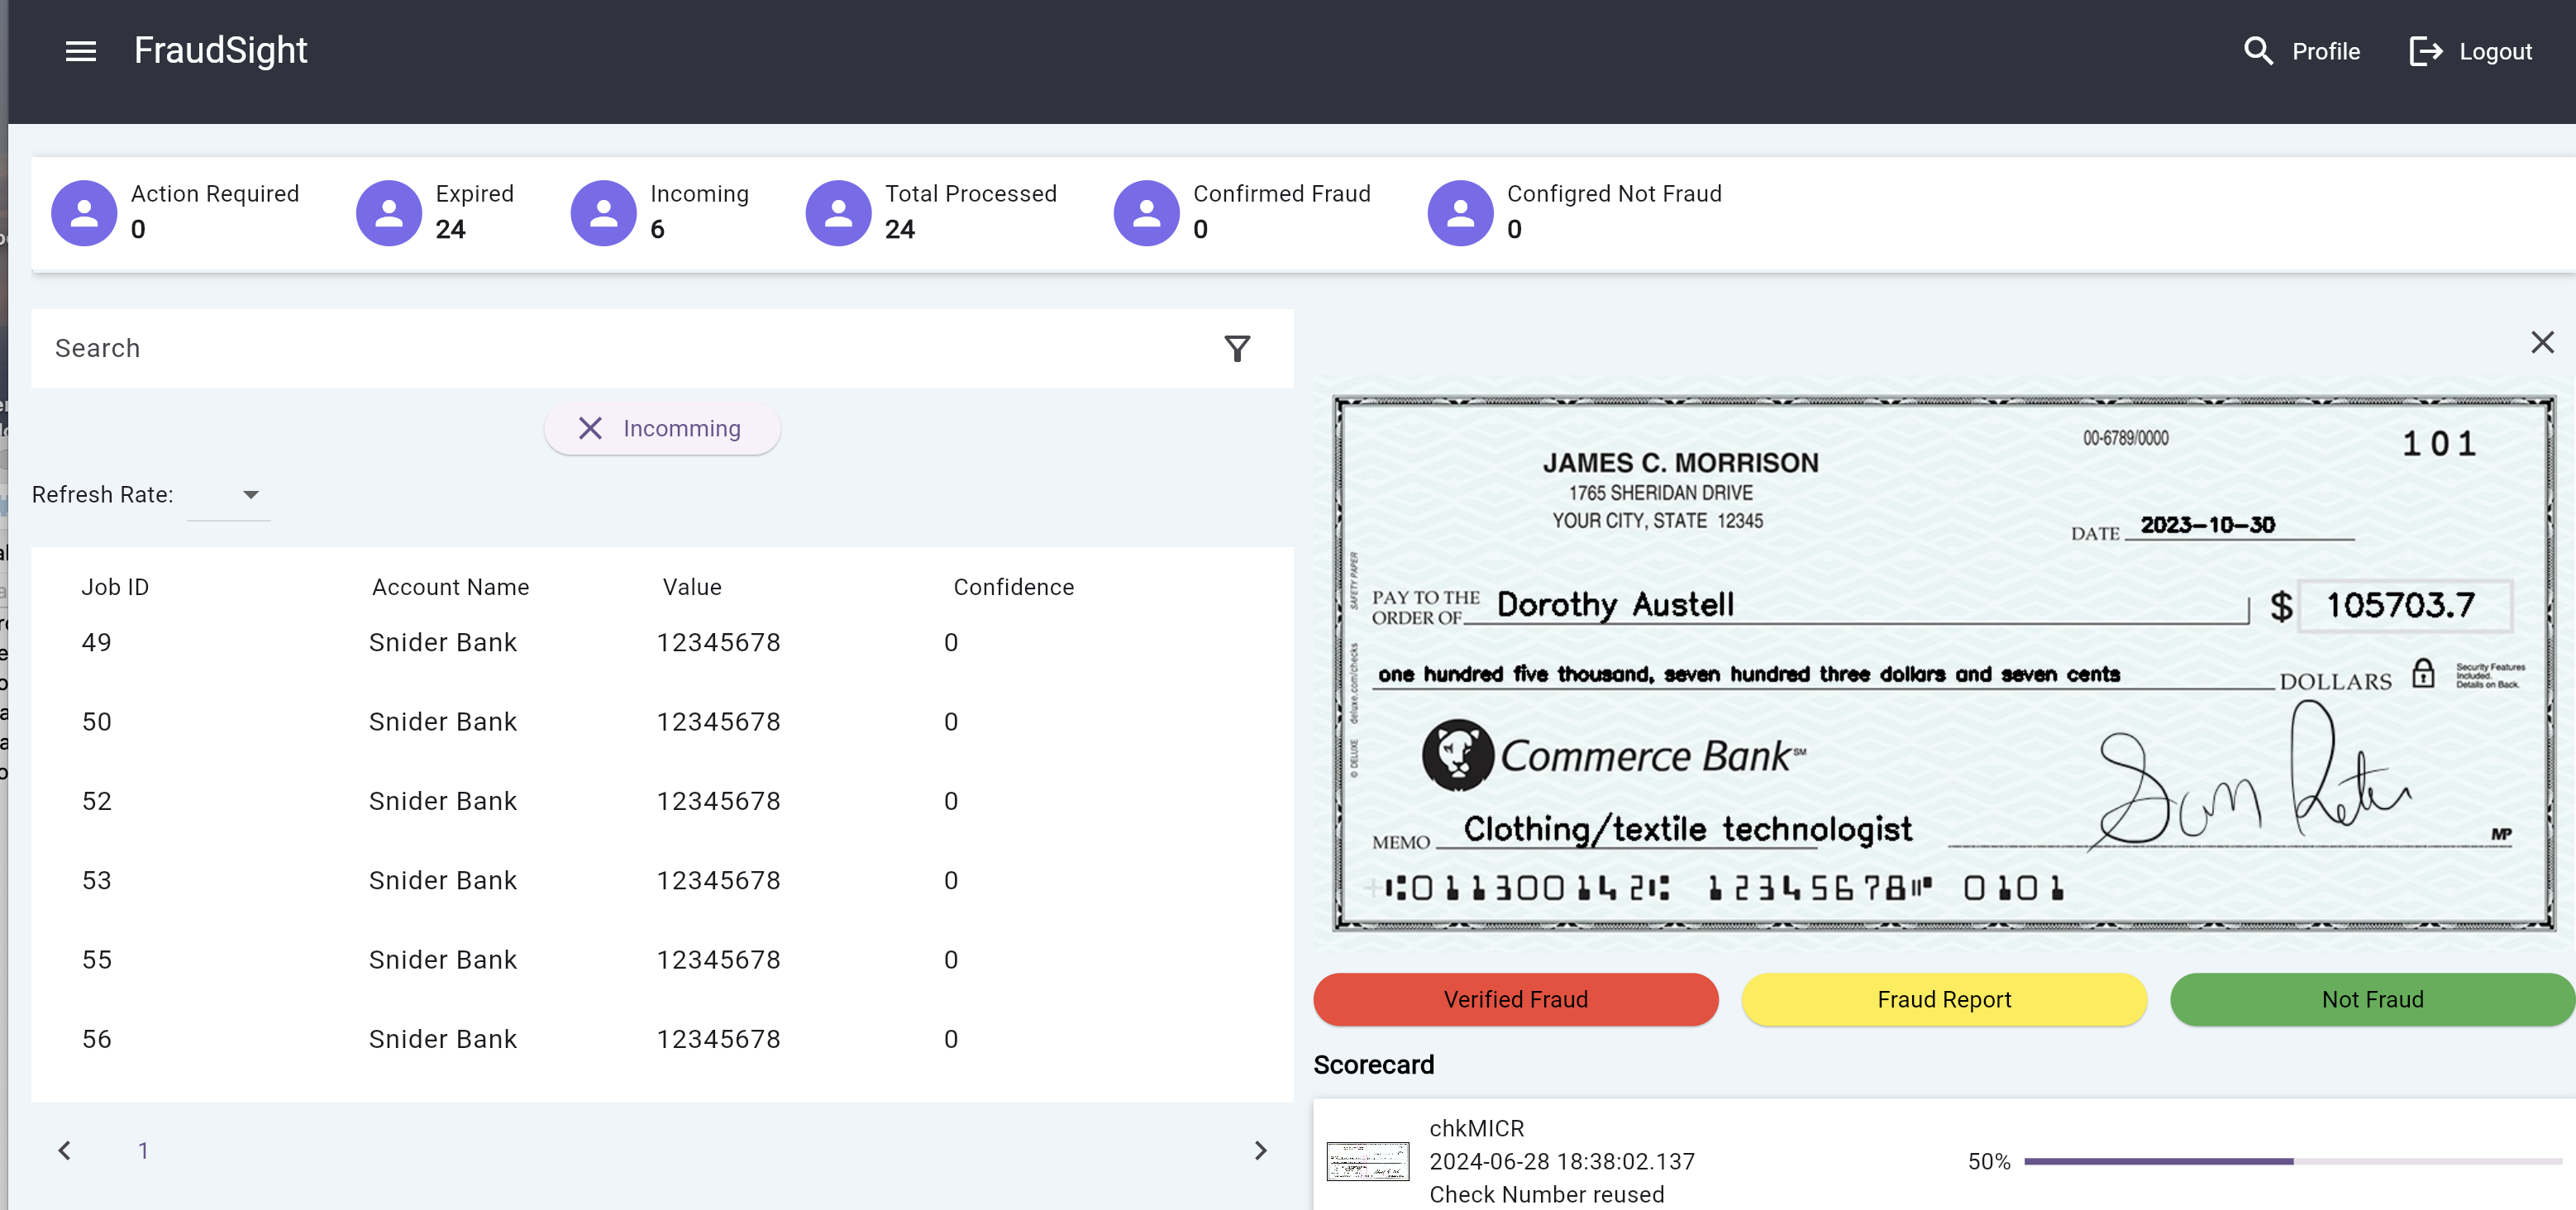Click the Incoming status icon
This screenshot has height=1210, width=2576.
pyautogui.click(x=599, y=210)
